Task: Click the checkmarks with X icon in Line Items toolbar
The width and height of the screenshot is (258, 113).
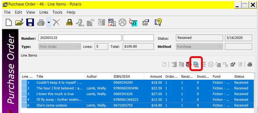Action: pos(225,65)
